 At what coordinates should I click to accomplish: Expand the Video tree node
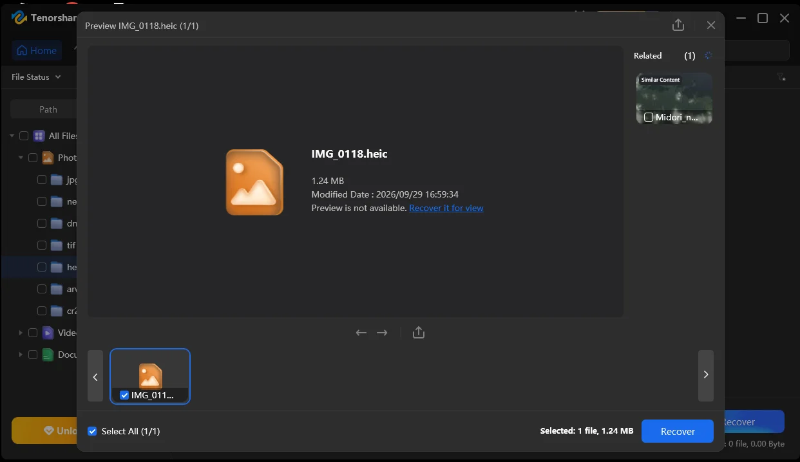[21, 333]
